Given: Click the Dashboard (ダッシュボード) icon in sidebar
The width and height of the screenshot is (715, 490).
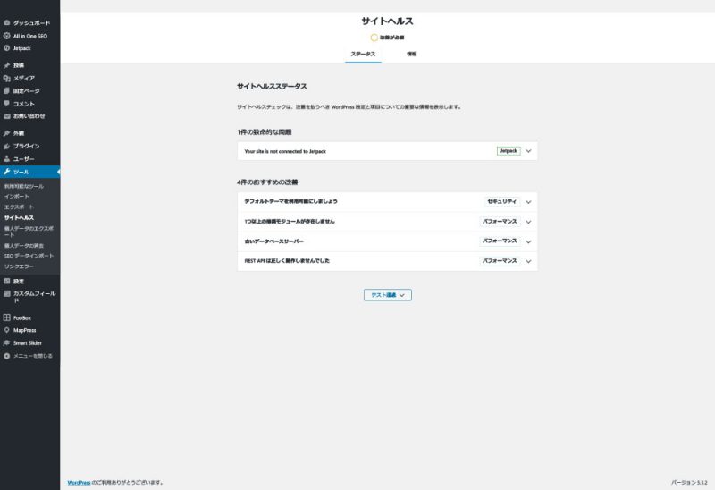Looking at the screenshot, I should 7,22.
